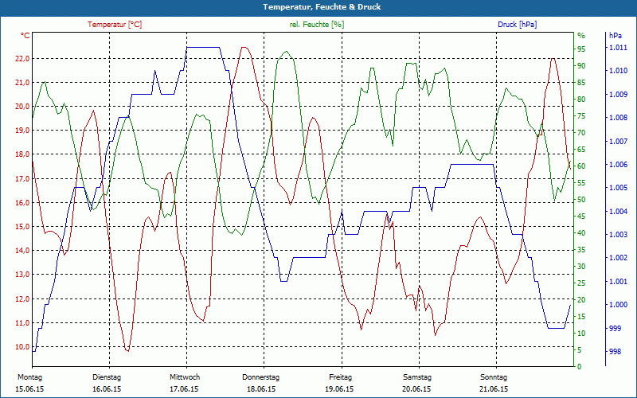Click the "998" pressure axis value
Screen dimensions: 637x398
(x=615, y=351)
